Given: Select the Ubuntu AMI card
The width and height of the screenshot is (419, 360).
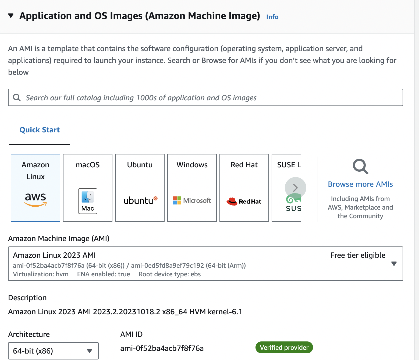Looking at the screenshot, I should click(140, 188).
